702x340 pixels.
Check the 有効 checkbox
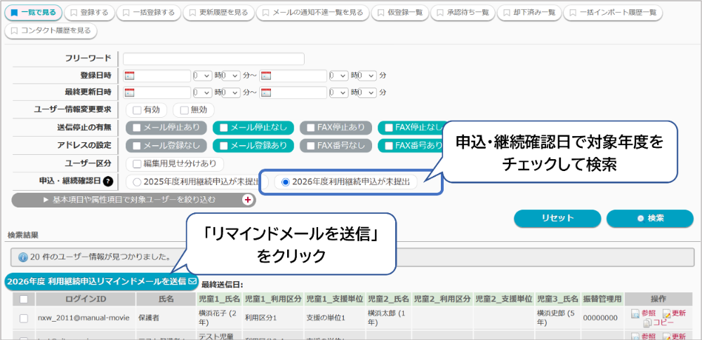pos(138,110)
